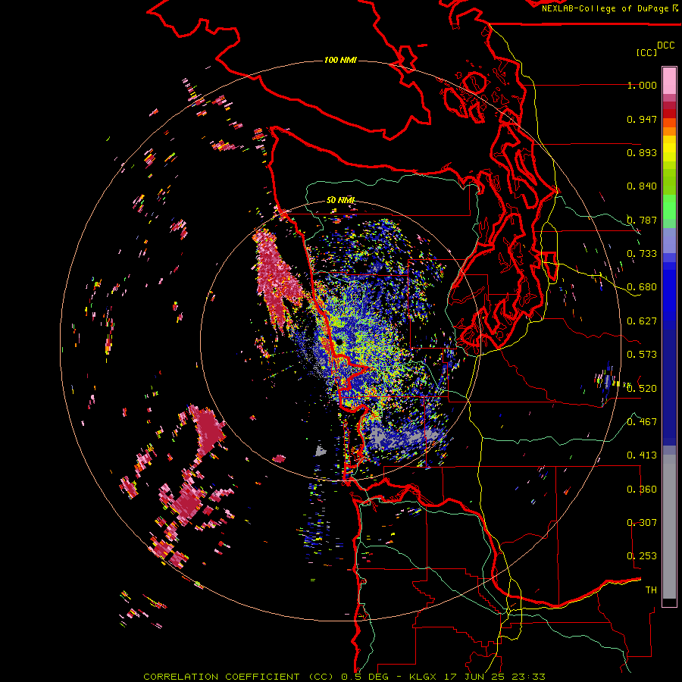Click the gray triangular echo south of radar site
The width and height of the screenshot is (682, 682).
pos(321,450)
